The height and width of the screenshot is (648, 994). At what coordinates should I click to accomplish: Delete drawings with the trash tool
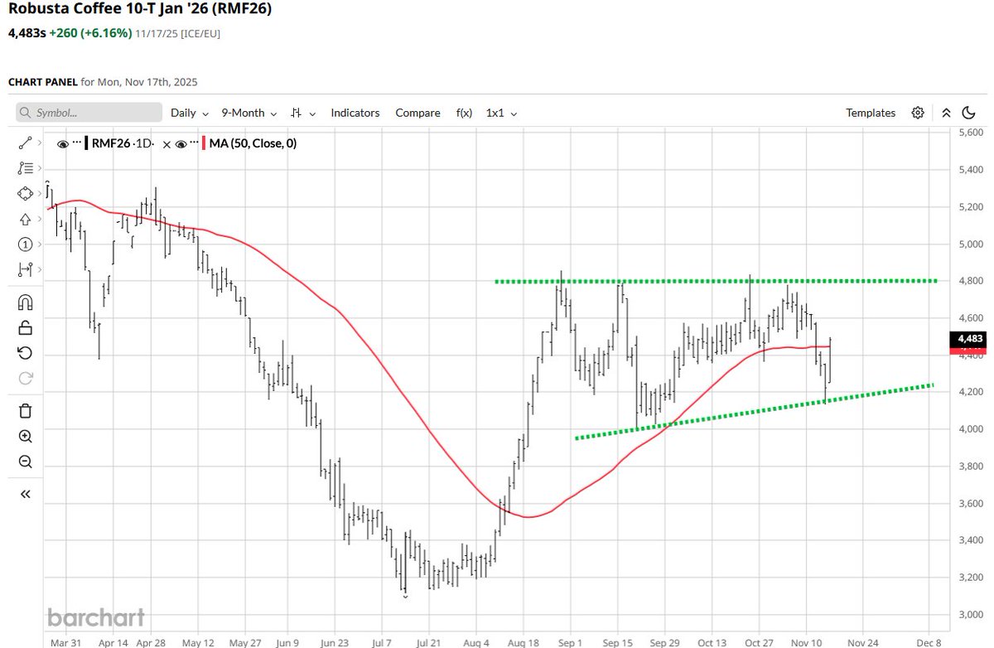[25, 410]
